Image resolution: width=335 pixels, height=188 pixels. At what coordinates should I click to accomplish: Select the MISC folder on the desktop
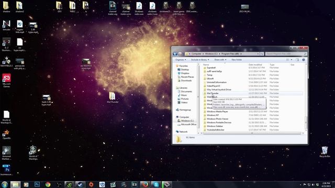(x=73, y=7)
